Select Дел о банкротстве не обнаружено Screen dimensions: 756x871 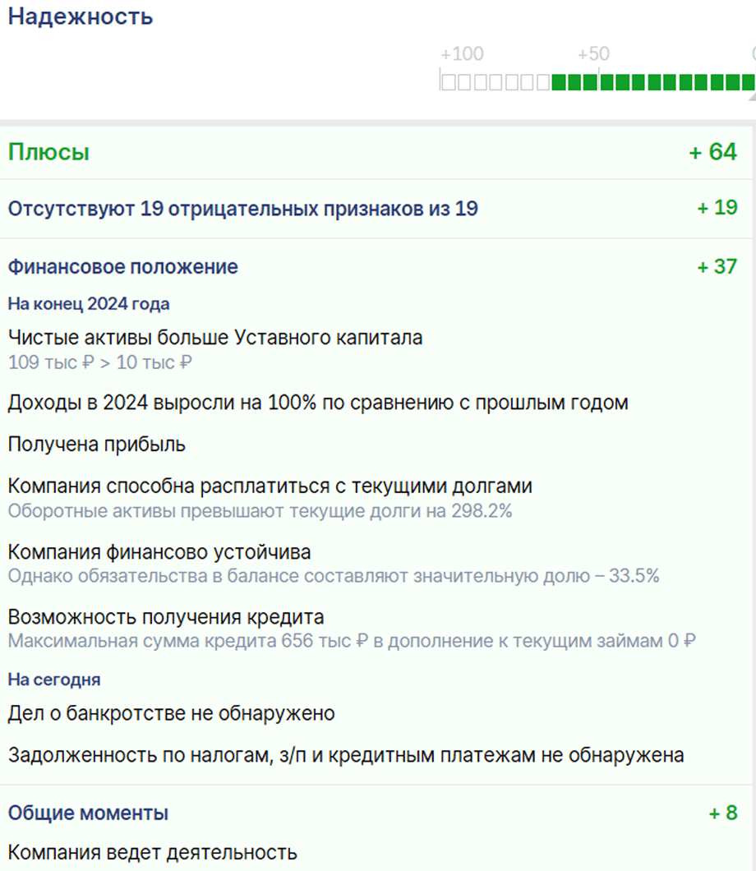pyautogui.click(x=171, y=713)
